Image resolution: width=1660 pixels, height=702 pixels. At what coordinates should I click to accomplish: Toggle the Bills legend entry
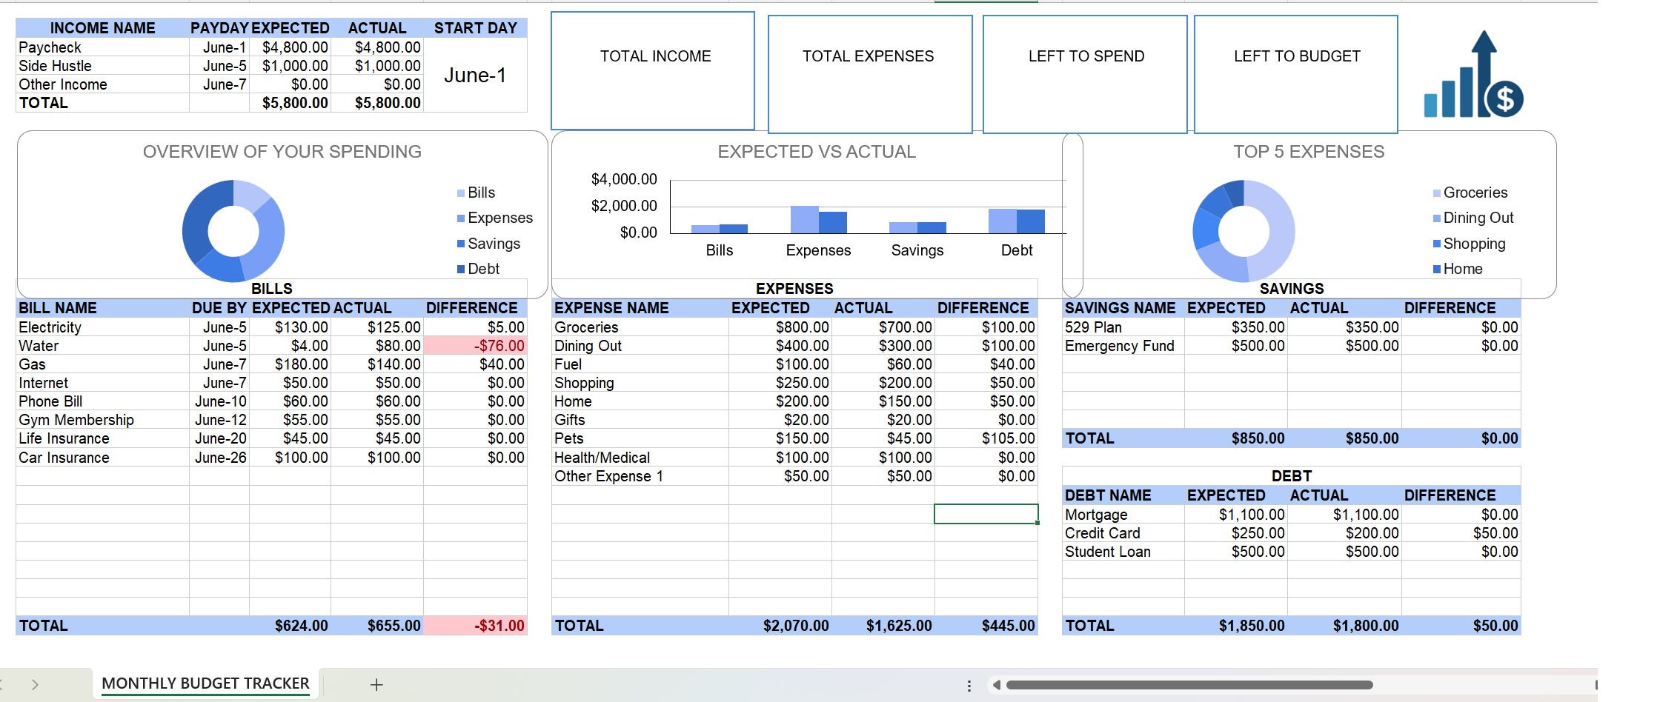(x=480, y=193)
